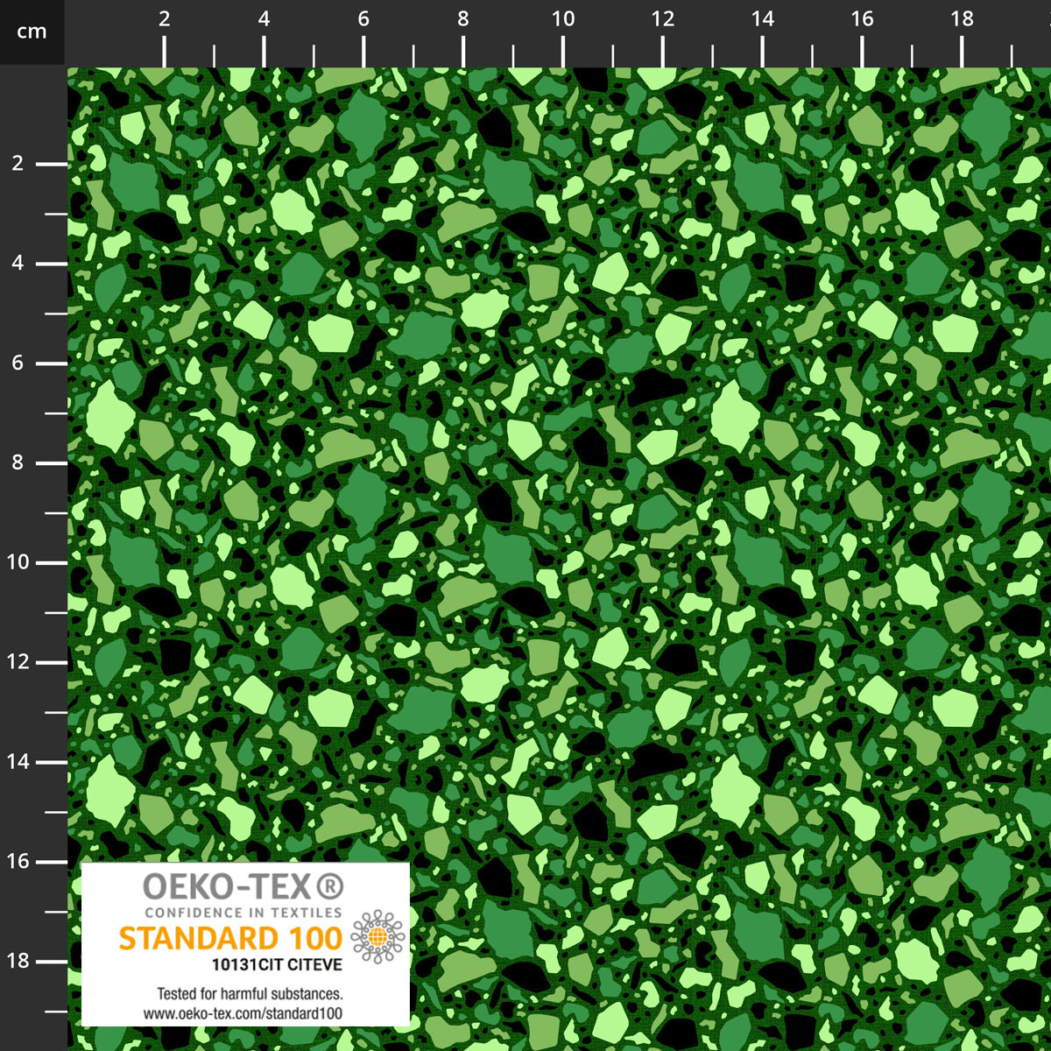The image size is (1051, 1051).
Task: Click the 'Tested for harmful substances' text
Action: click(249, 994)
